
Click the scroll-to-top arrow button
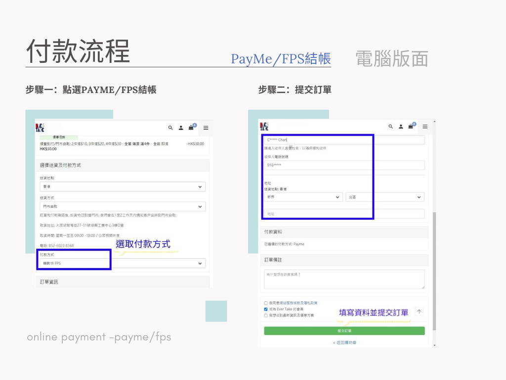point(419,311)
